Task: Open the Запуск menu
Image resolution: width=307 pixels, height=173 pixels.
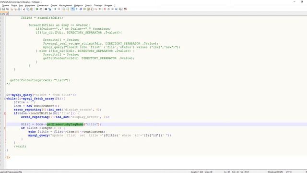Action: [x=88, y=5]
